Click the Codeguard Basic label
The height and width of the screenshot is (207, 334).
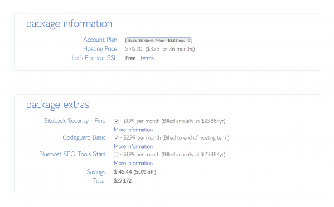pyautogui.click(x=84, y=137)
